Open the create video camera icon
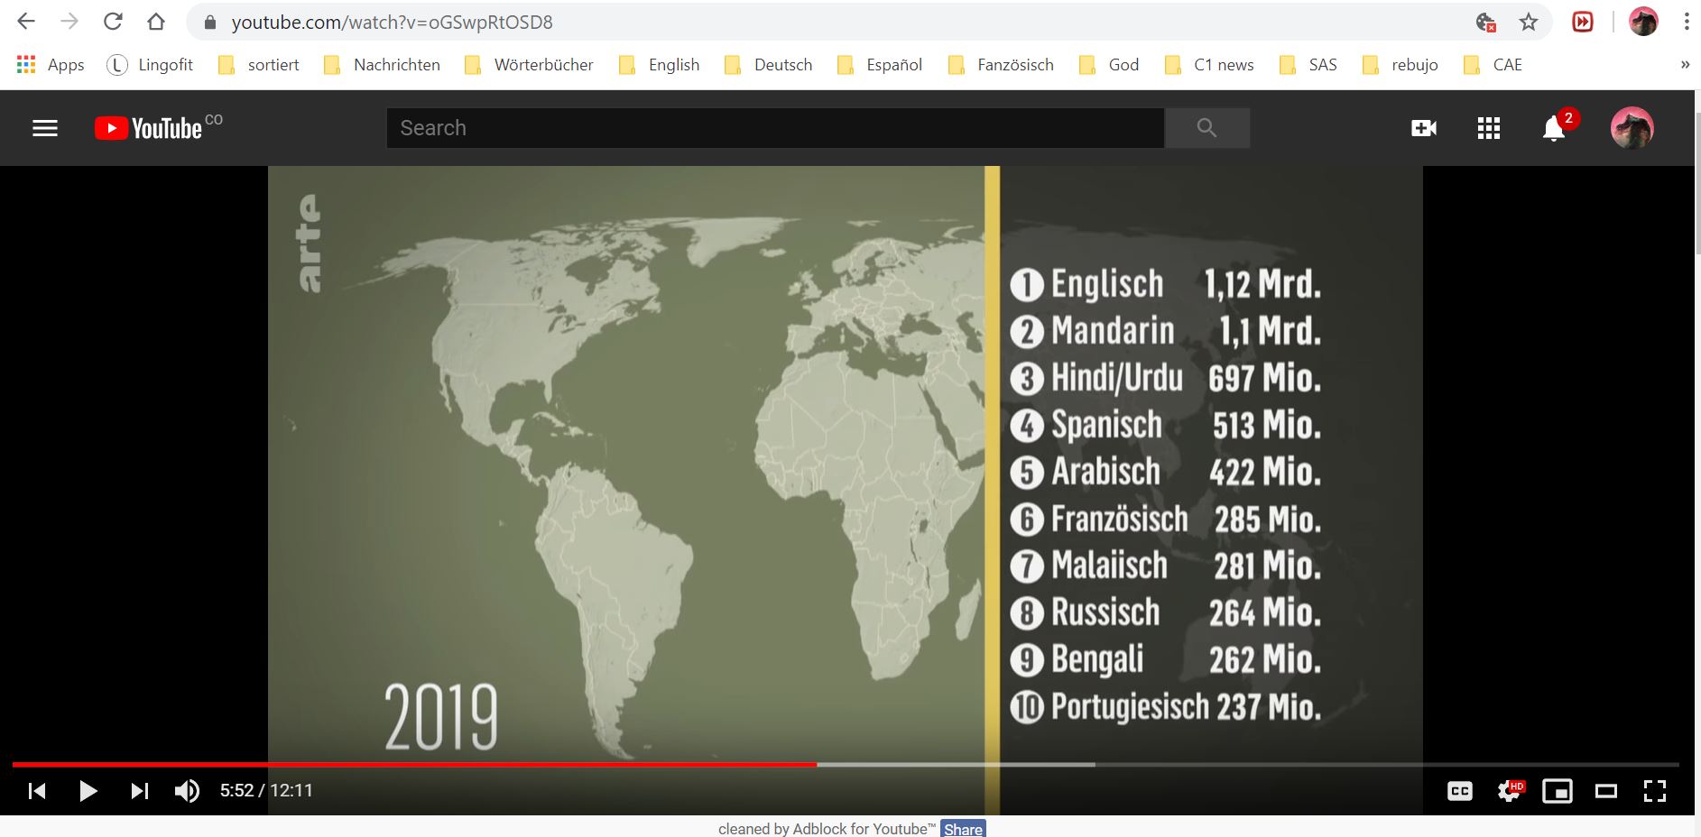1701x837 pixels. 1423,128
